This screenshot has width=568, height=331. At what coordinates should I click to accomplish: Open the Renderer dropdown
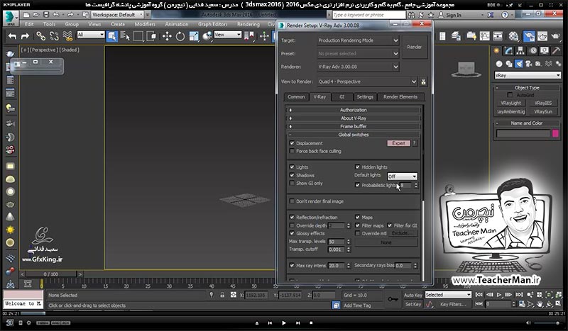358,67
